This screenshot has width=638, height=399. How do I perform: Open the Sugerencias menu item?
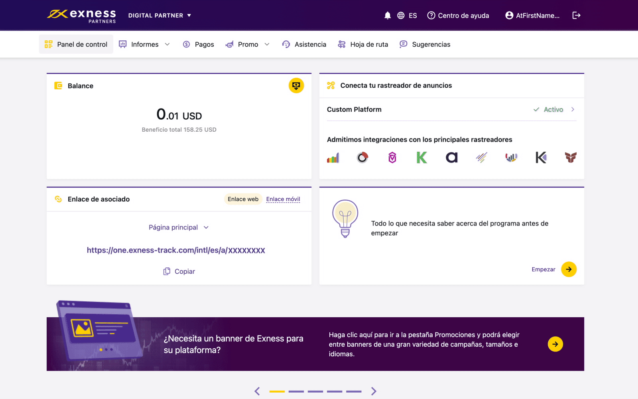(425, 44)
